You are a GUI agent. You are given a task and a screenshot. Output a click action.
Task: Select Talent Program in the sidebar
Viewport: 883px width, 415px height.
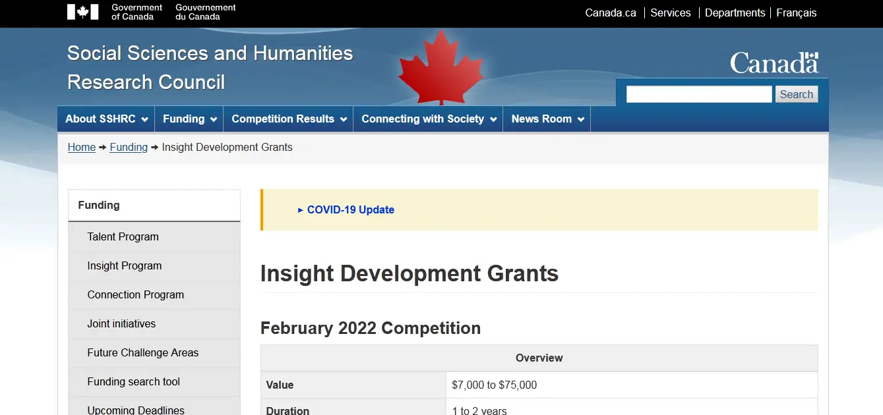coord(123,237)
